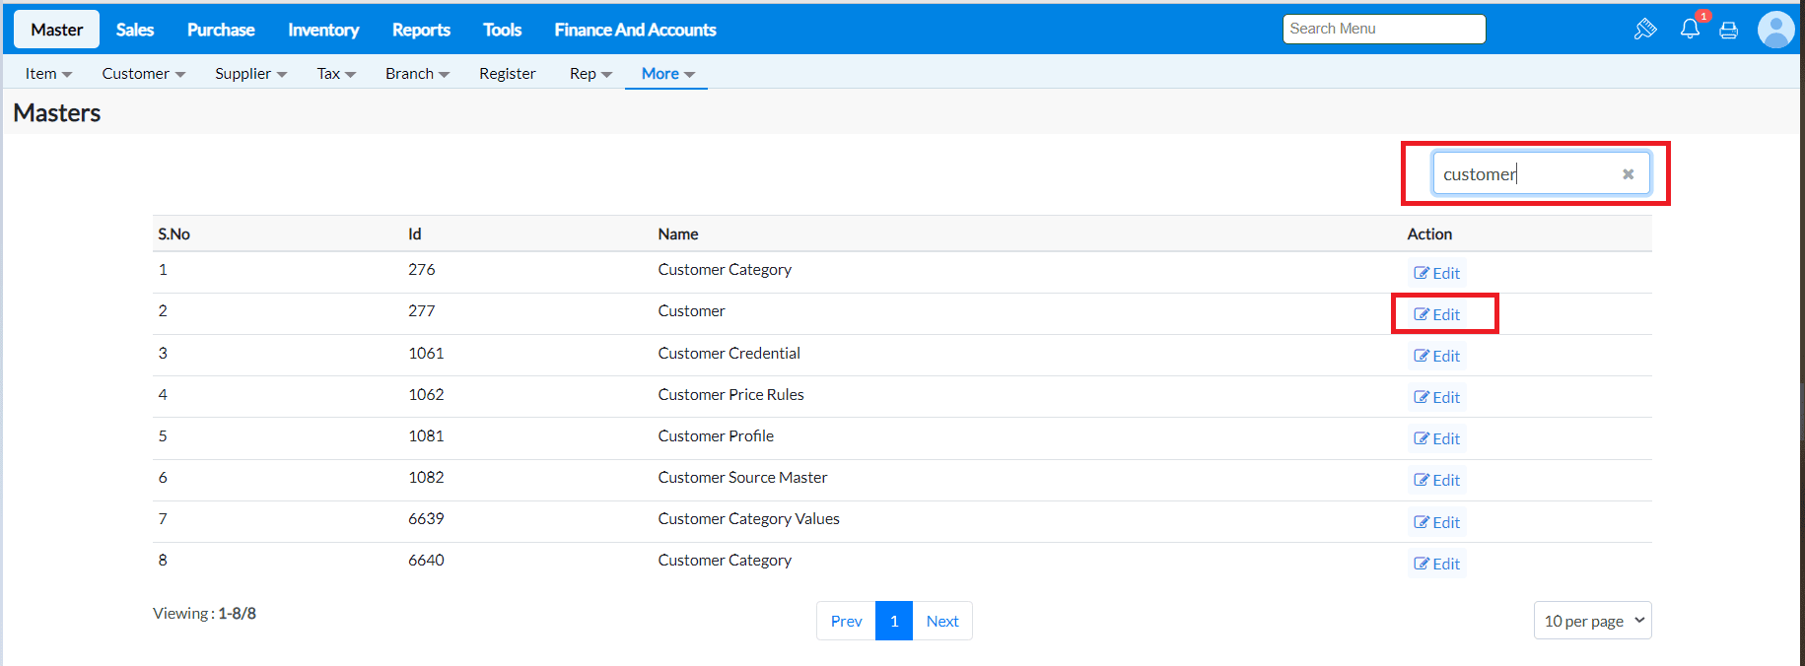This screenshot has width=1805, height=666.
Task: Open the Inventory menu
Action: [323, 30]
